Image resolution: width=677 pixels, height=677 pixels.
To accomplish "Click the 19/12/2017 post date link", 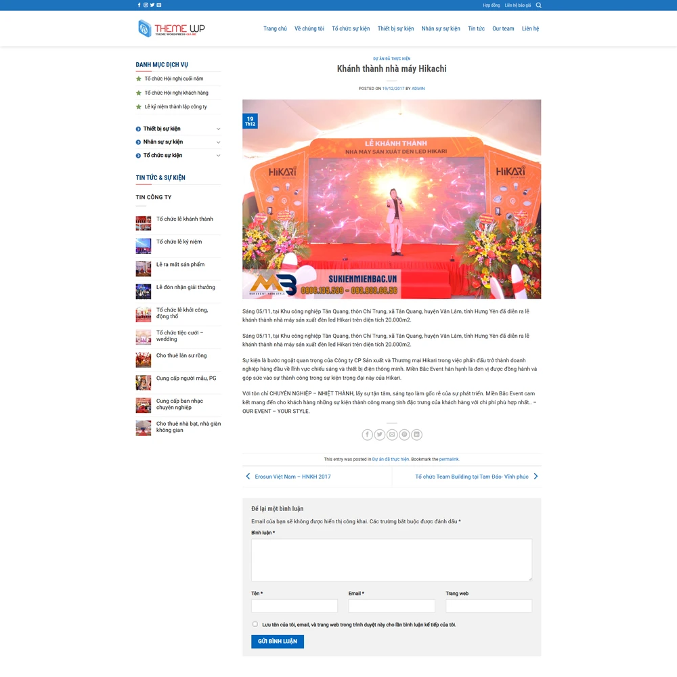I will (x=393, y=89).
